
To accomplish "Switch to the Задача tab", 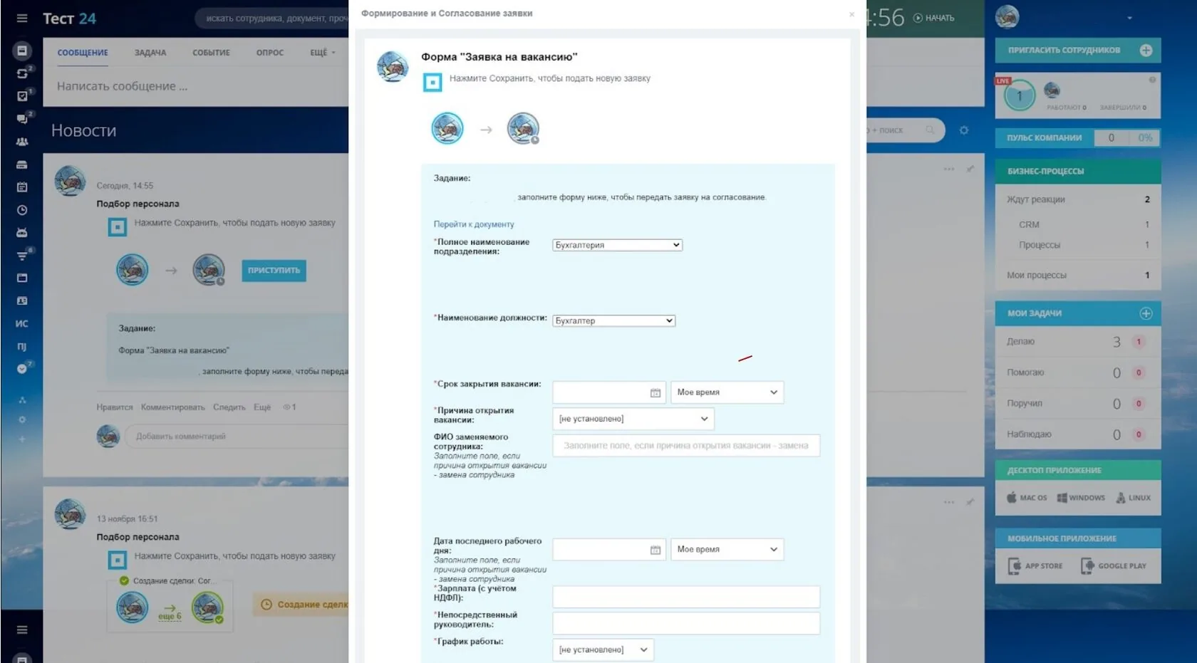I will 150,53.
